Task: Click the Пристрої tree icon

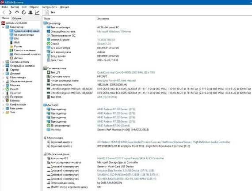Action: (x=7, y=93)
